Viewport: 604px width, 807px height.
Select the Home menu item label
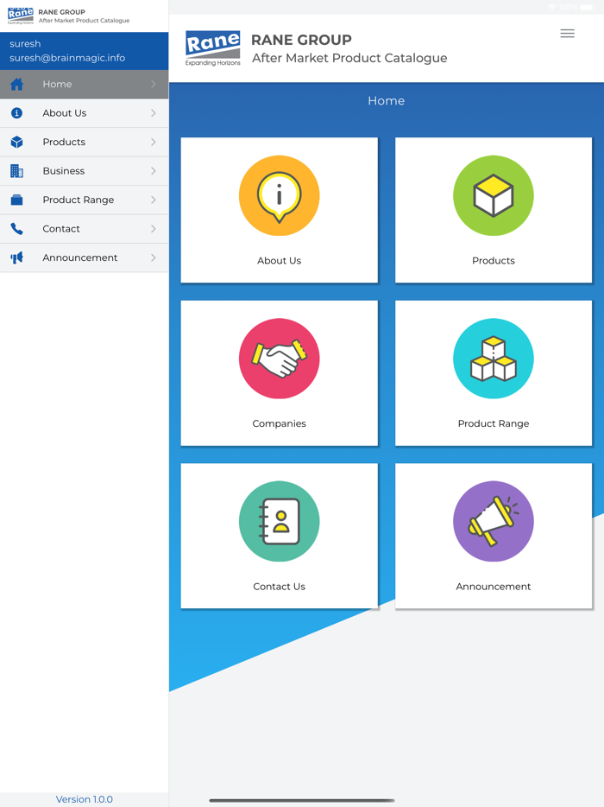click(x=57, y=85)
